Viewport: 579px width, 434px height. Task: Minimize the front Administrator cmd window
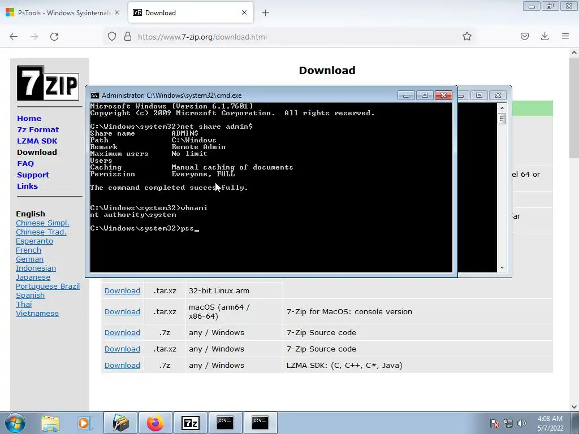tap(406, 95)
